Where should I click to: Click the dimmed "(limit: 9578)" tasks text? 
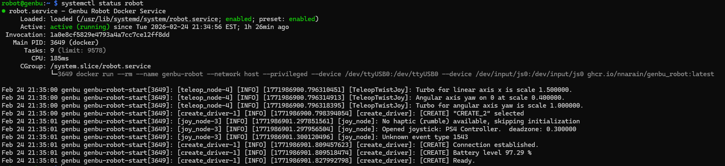[x=82, y=51]
